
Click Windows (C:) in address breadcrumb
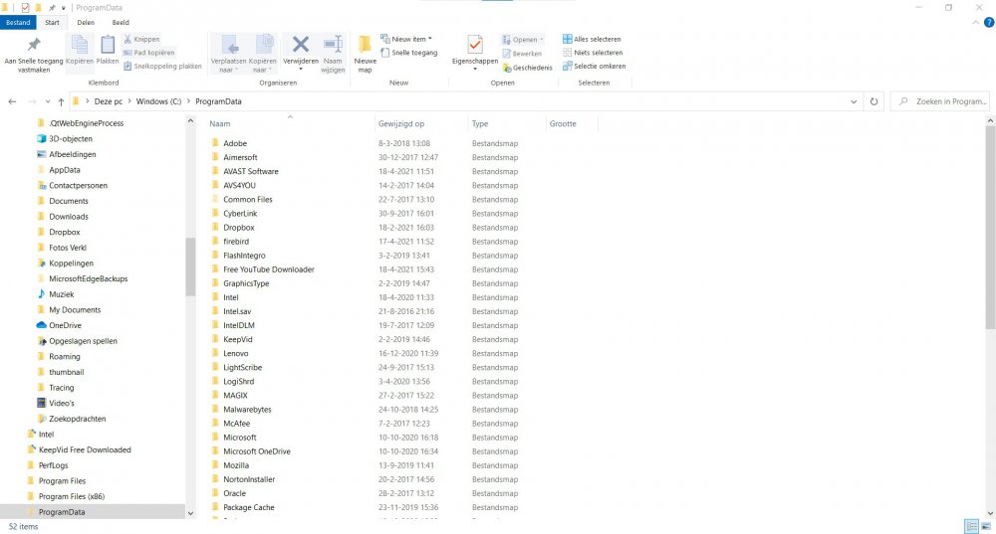pos(159,101)
